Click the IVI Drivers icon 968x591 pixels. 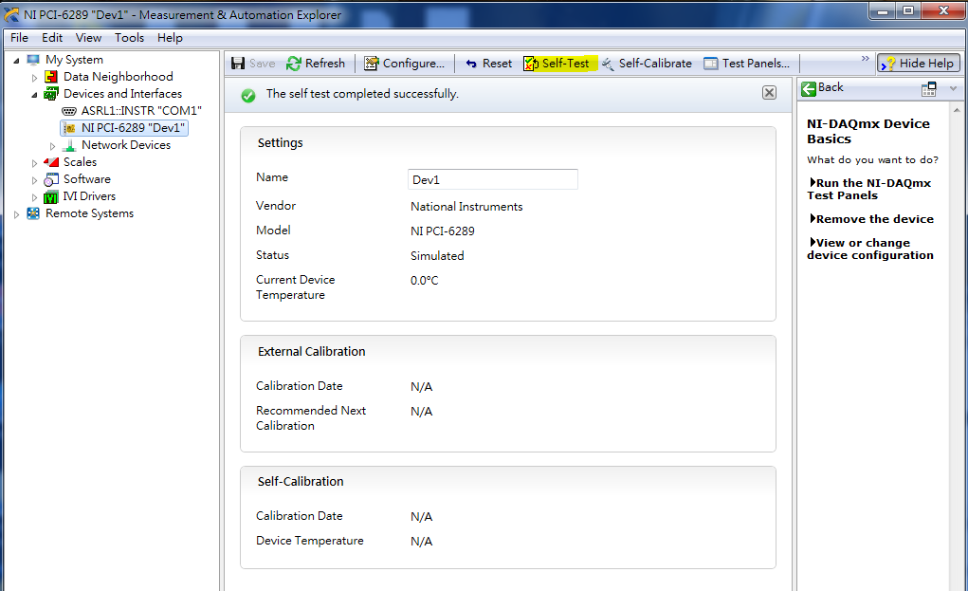click(51, 197)
